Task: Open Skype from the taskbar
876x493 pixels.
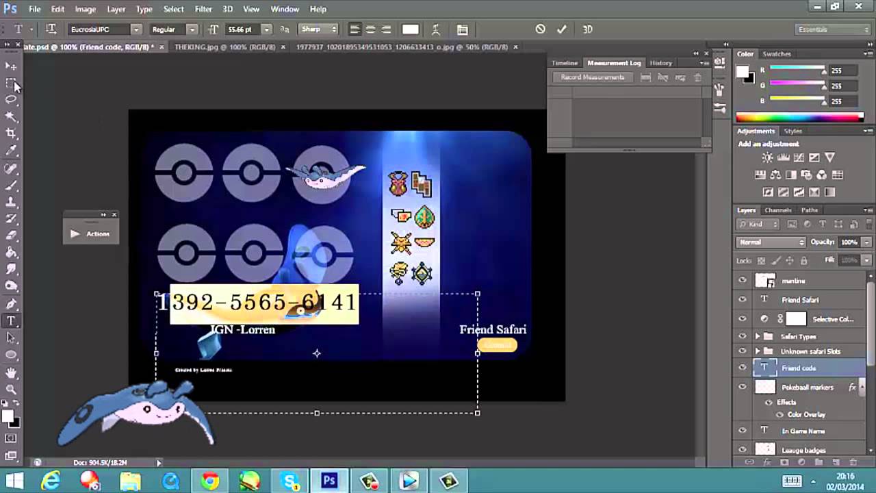Action: click(289, 481)
